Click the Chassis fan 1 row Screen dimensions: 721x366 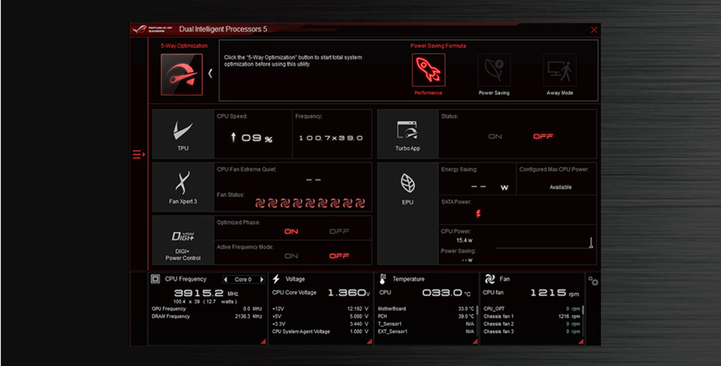(x=531, y=317)
